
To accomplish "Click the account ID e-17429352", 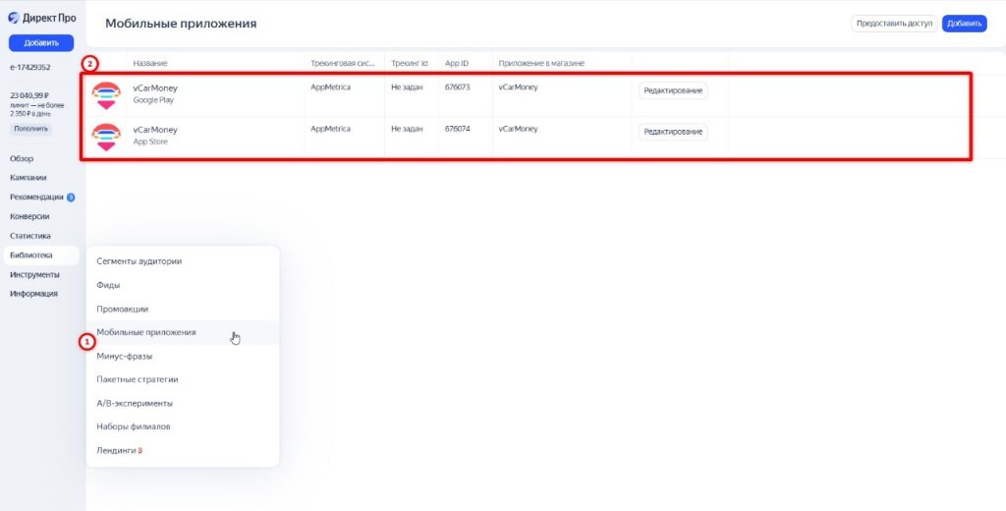I will point(30,67).
